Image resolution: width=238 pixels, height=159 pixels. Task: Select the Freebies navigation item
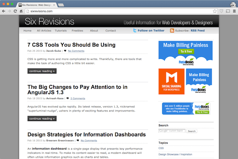click(x=77, y=31)
